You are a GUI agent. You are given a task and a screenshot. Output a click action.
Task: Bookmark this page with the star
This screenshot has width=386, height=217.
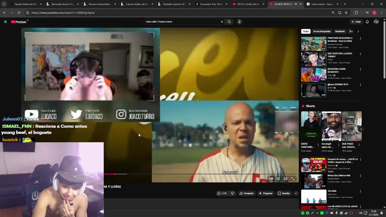click(346, 13)
